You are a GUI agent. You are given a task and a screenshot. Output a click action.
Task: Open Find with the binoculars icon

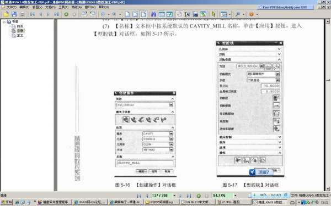point(153,14)
